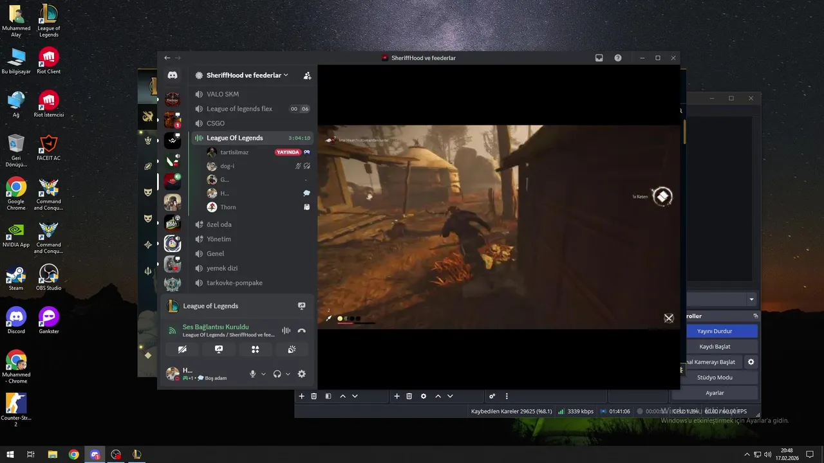
Task: Open microphone input device chevron
Action: click(x=263, y=374)
